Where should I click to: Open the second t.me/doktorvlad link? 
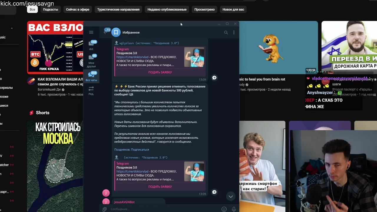coord(132,171)
